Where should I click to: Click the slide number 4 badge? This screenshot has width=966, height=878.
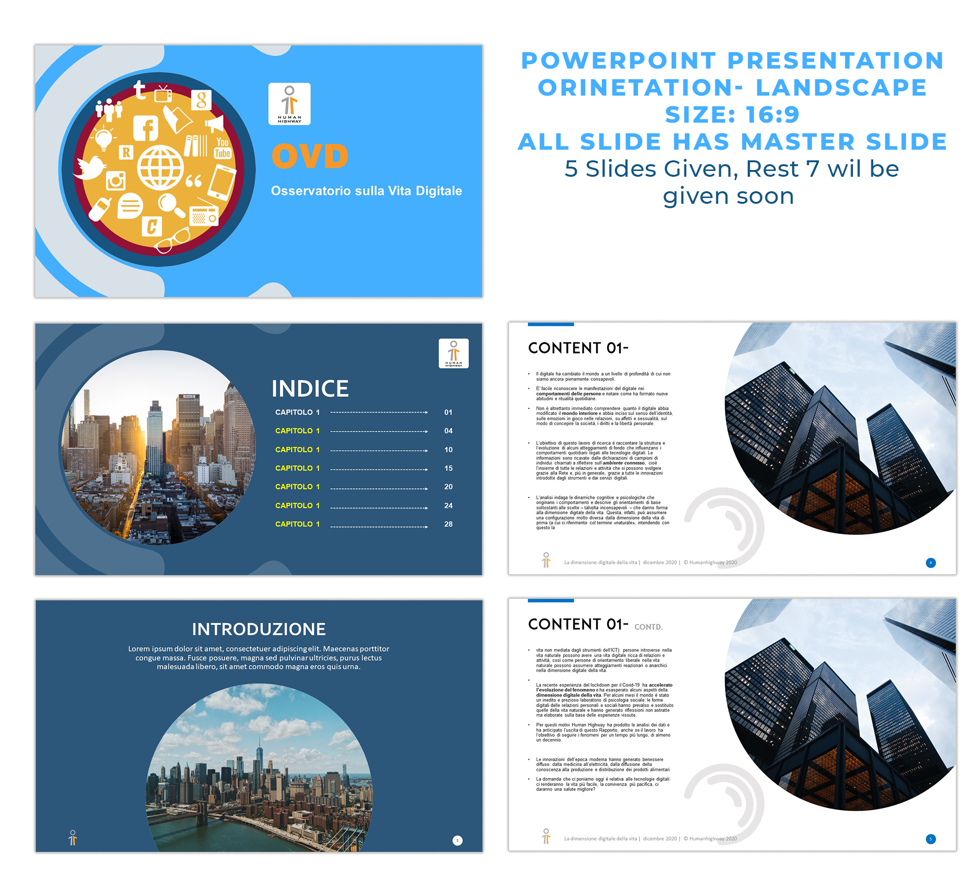(x=930, y=563)
